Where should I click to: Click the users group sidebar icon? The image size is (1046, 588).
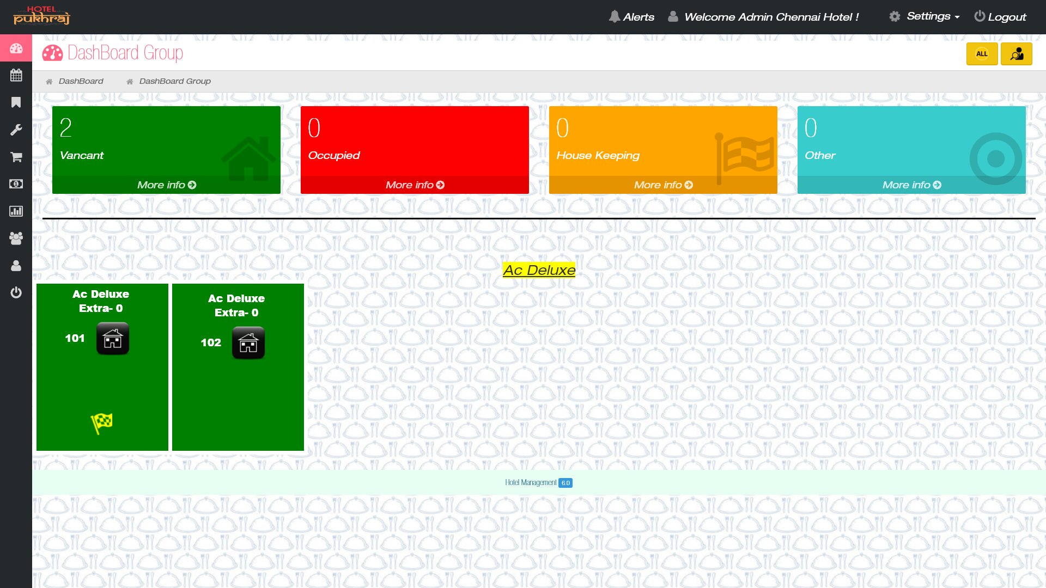(x=16, y=238)
